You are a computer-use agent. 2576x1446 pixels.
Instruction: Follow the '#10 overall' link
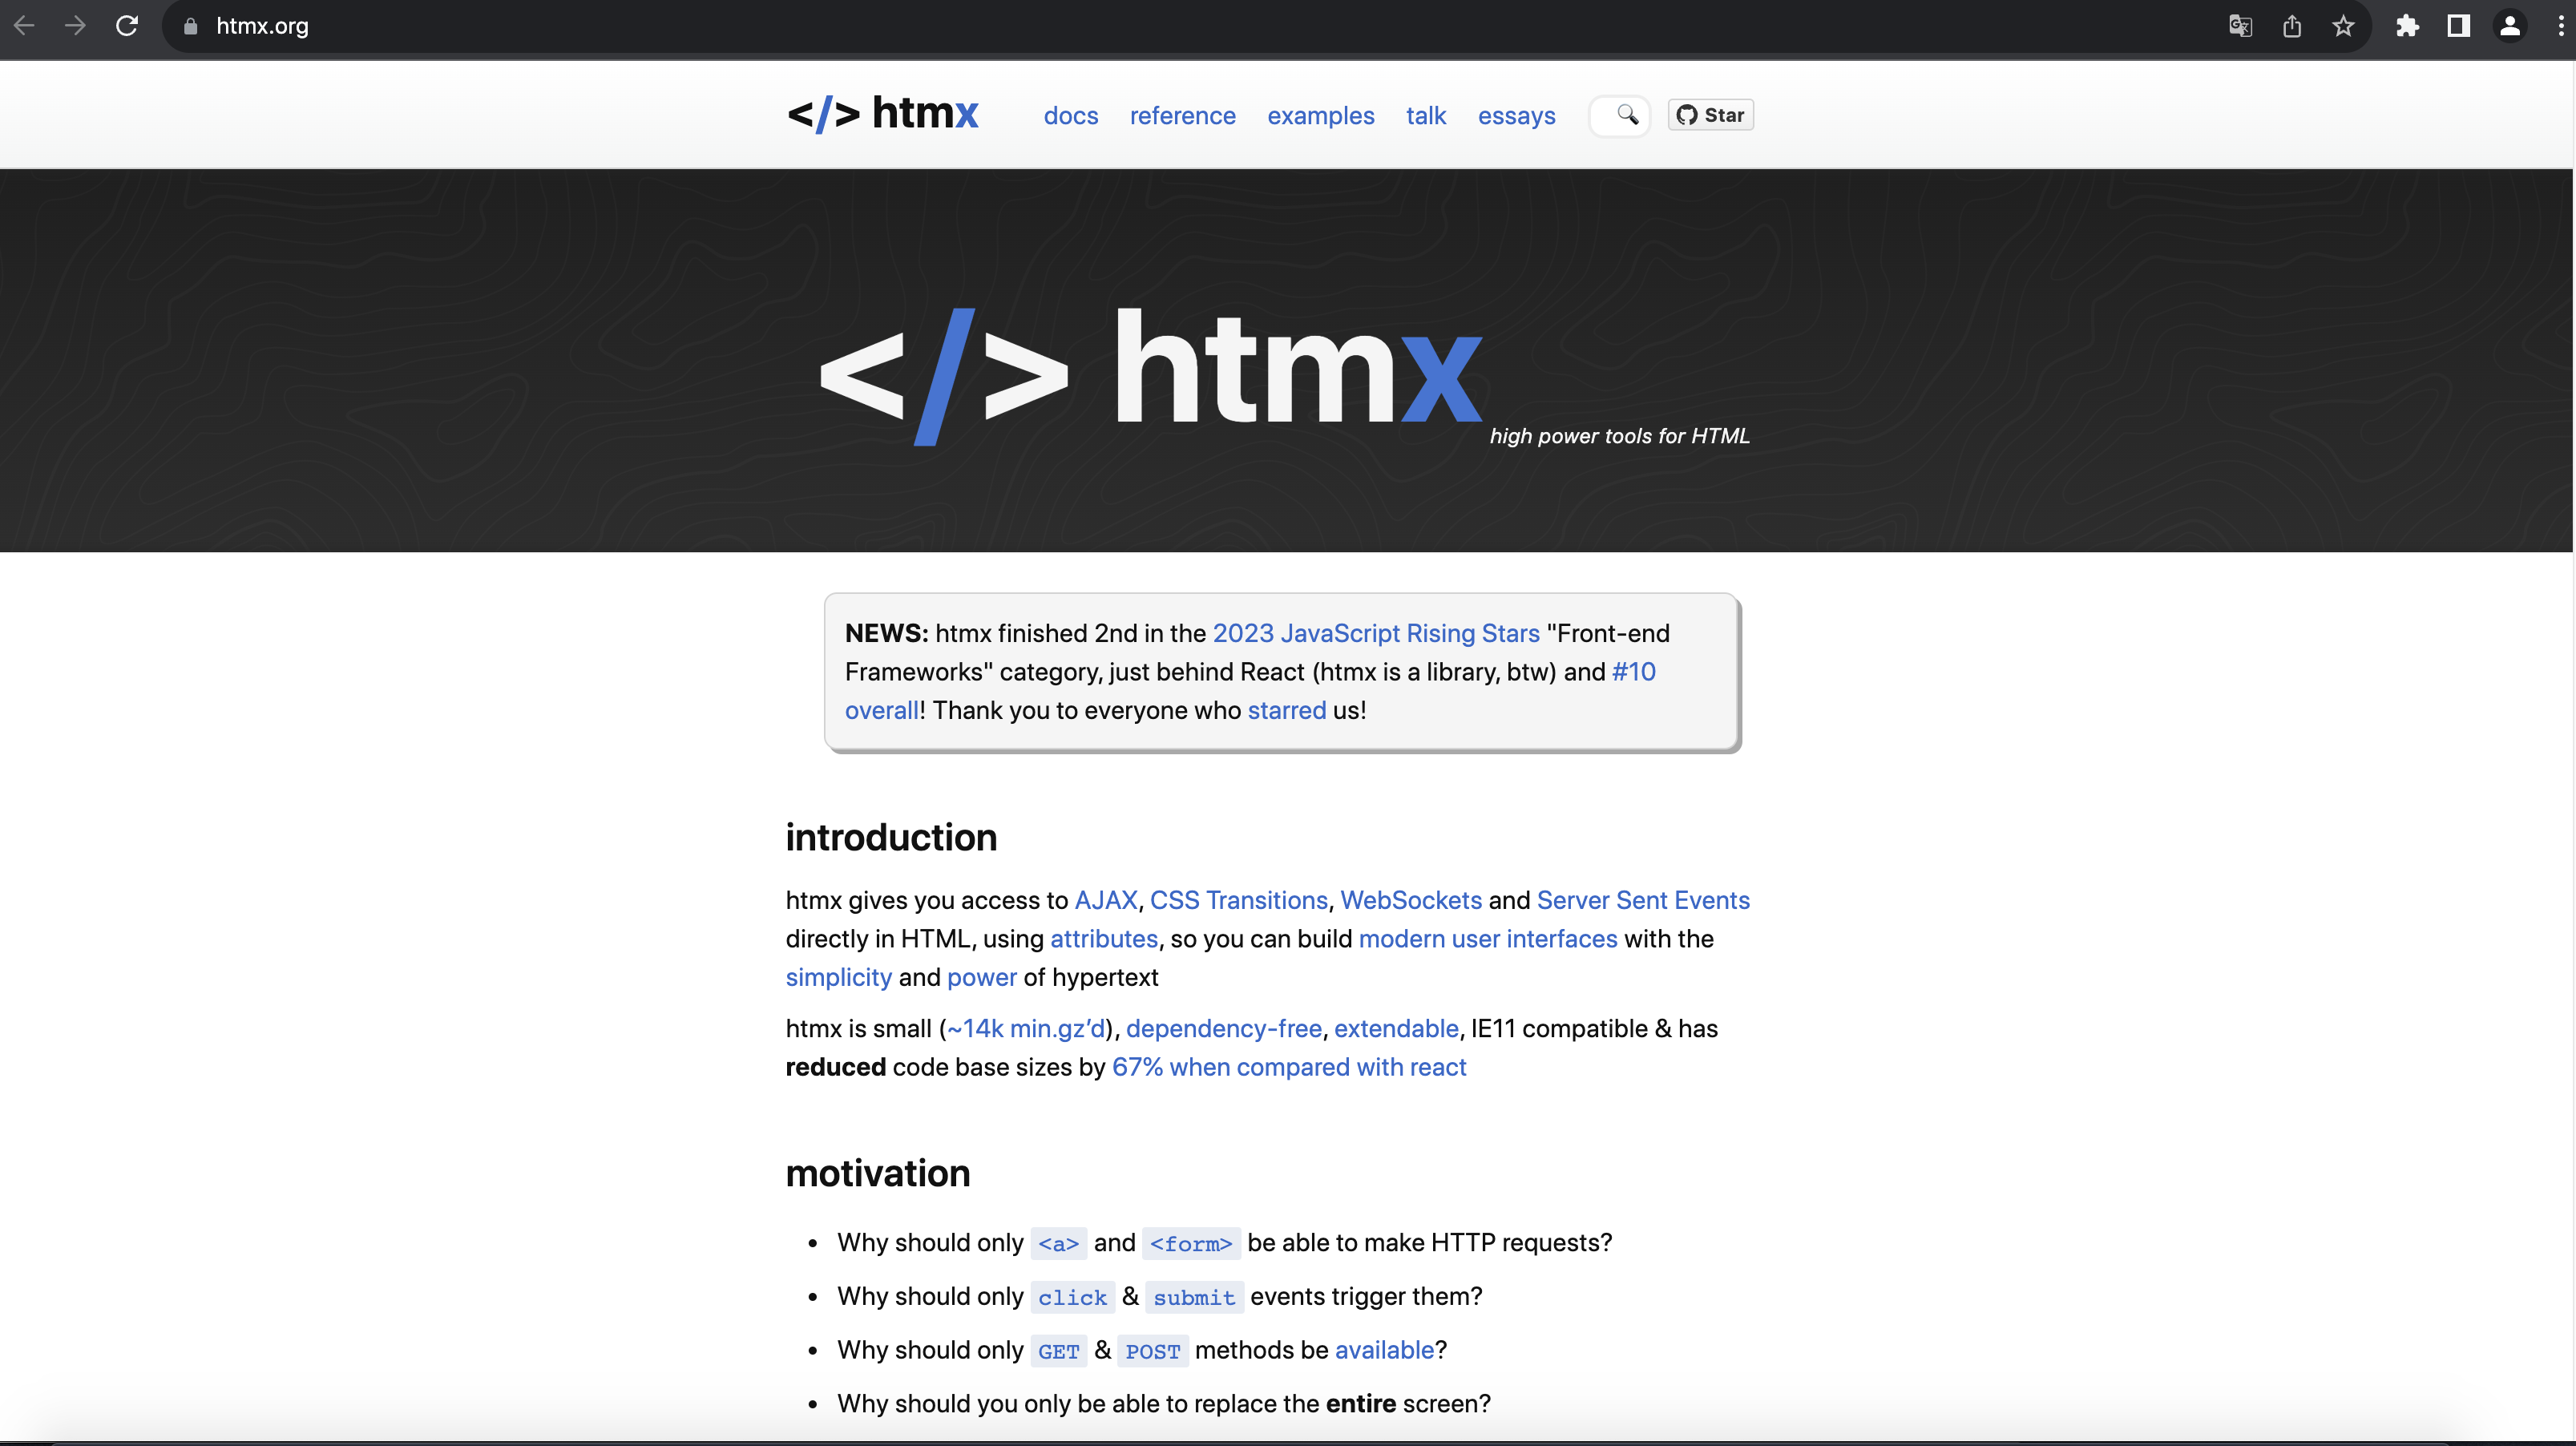tap(1634, 672)
